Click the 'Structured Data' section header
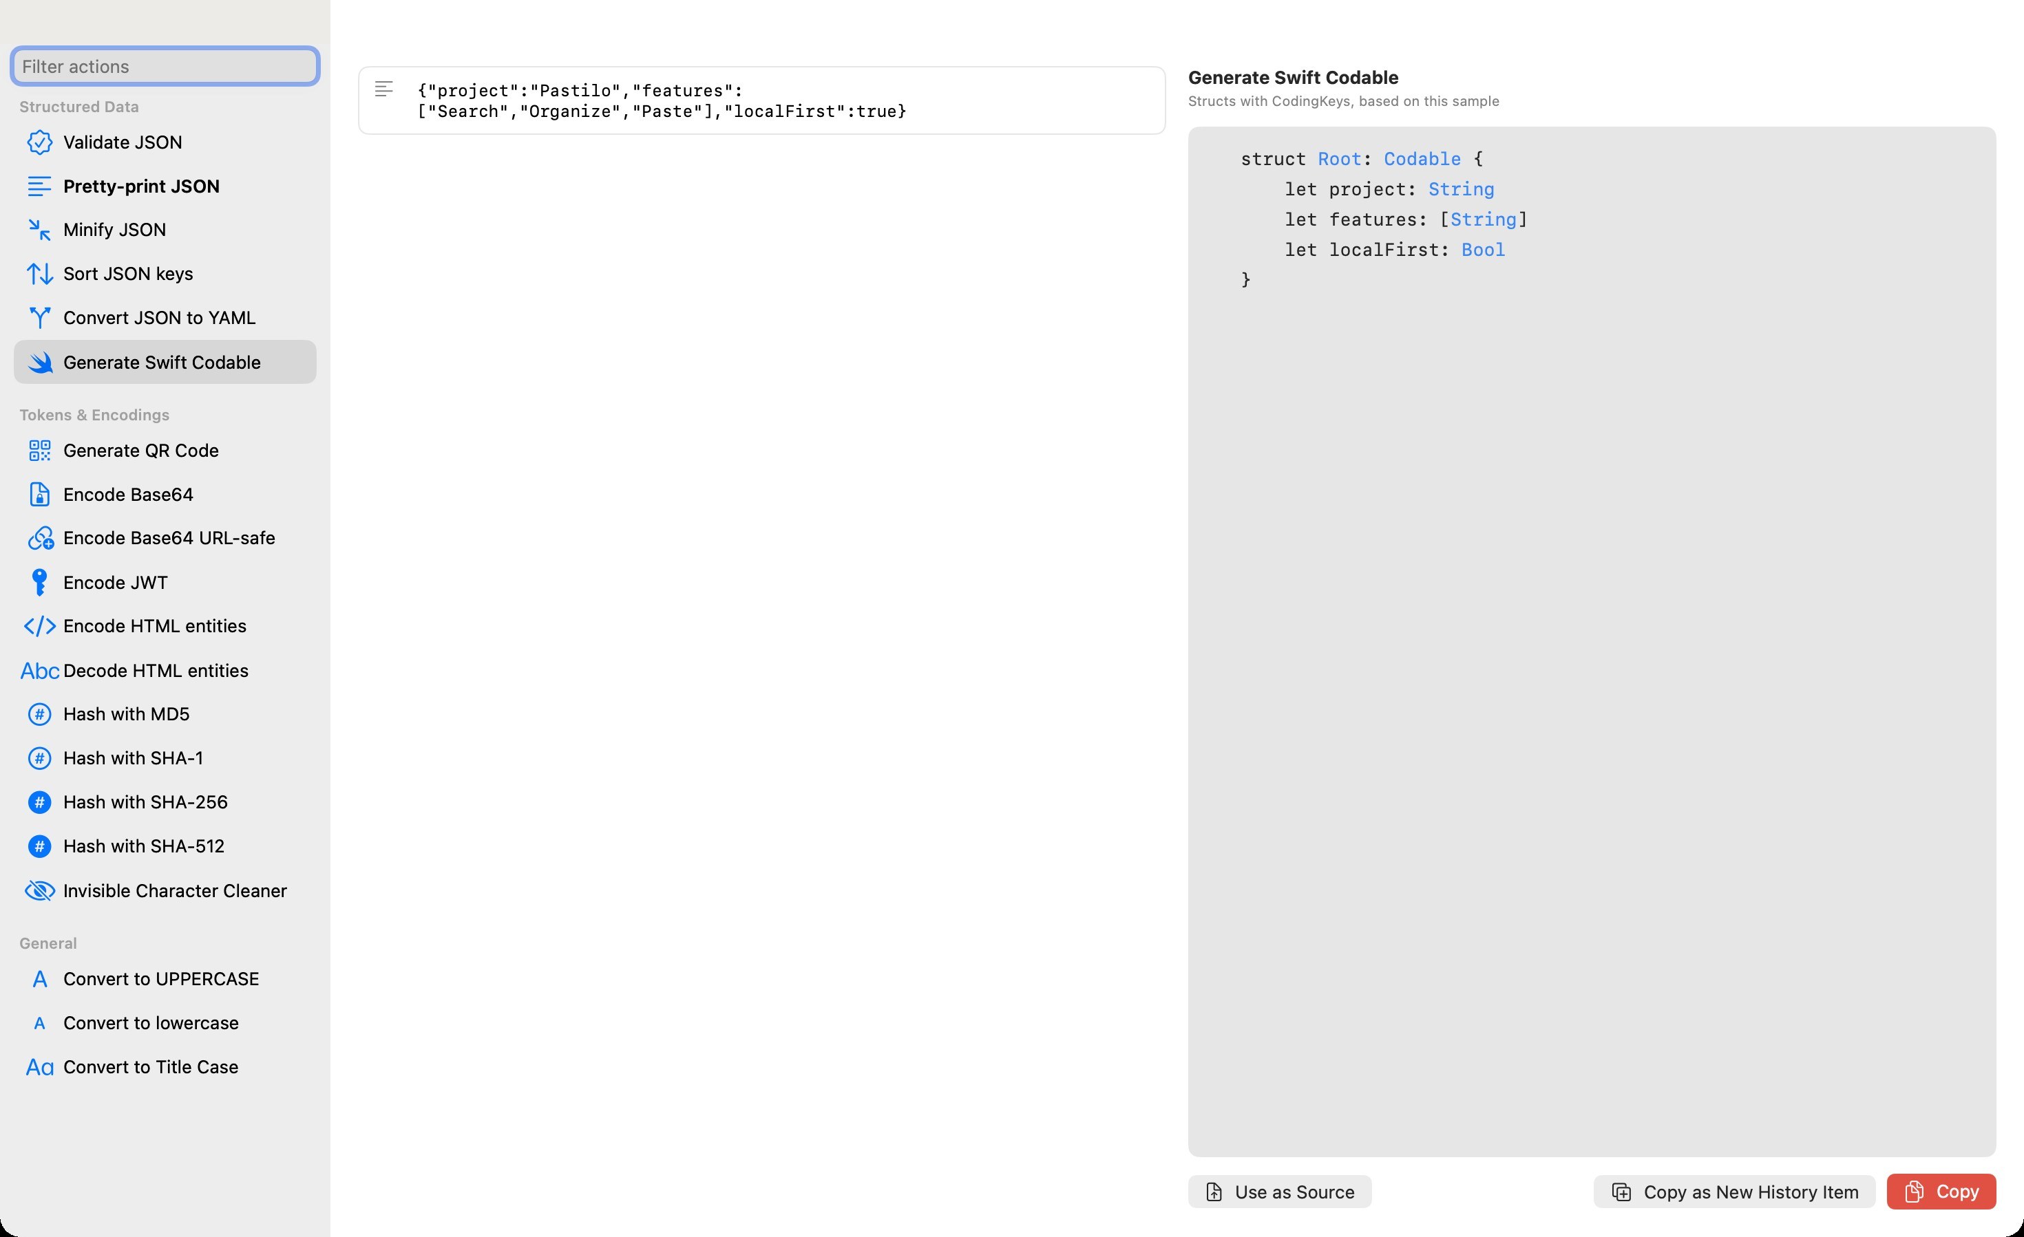Viewport: 2024px width, 1237px height. tap(79, 107)
